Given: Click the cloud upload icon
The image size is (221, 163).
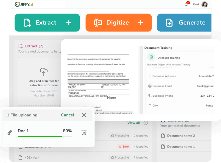Looking at the screenshot, I should [x=44, y=72].
